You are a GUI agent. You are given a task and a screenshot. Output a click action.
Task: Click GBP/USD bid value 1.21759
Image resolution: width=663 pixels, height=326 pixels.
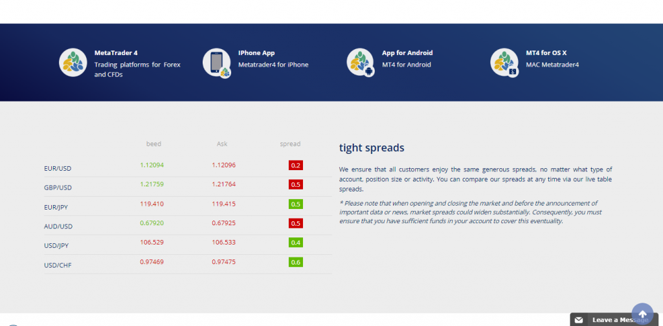pos(152,184)
